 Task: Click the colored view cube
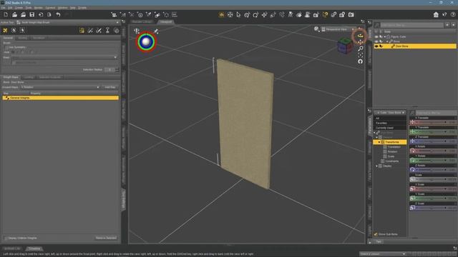click(x=345, y=46)
